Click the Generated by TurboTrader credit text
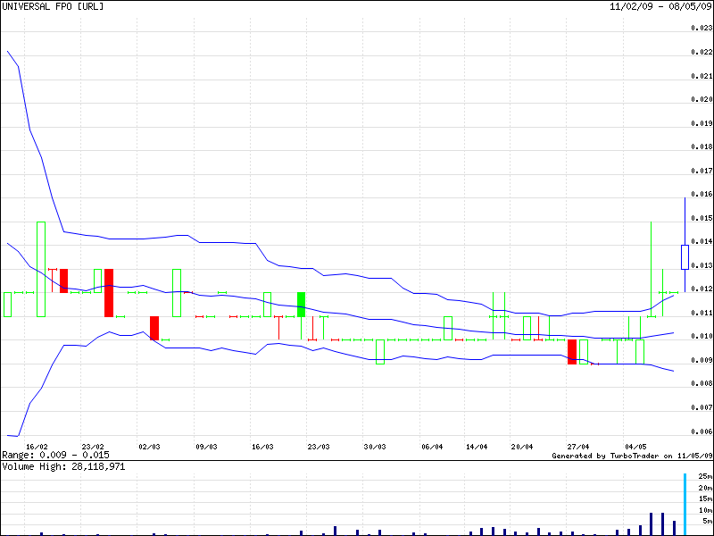The height and width of the screenshot is (536, 714). point(632,456)
